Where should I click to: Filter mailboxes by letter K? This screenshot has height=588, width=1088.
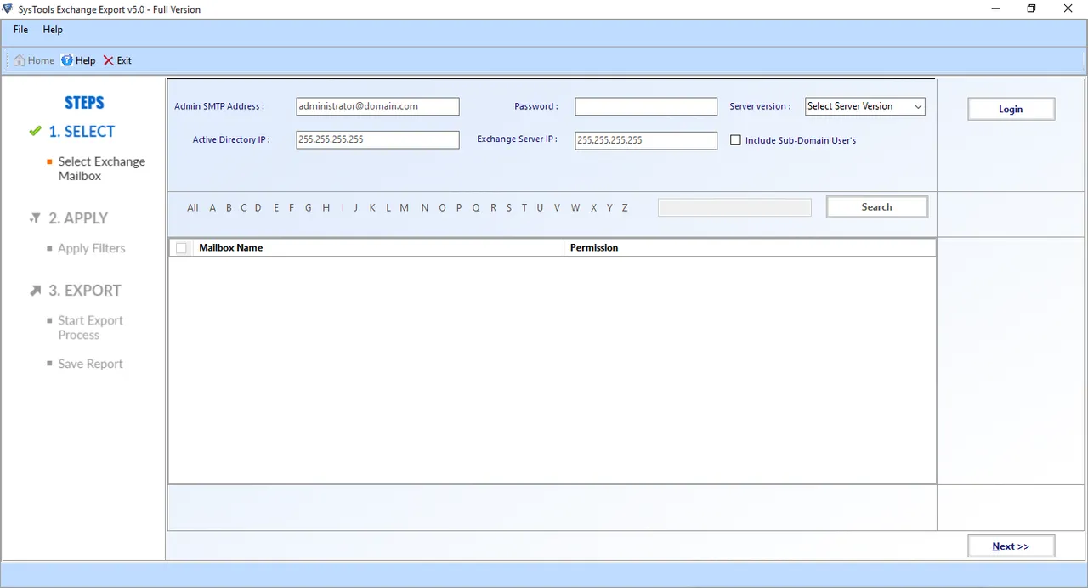tap(372, 208)
